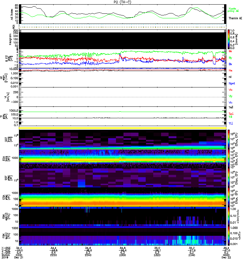Click the FBK edc12 spectrogram panel
Viewport: 245px width, 262px height.
122,216
